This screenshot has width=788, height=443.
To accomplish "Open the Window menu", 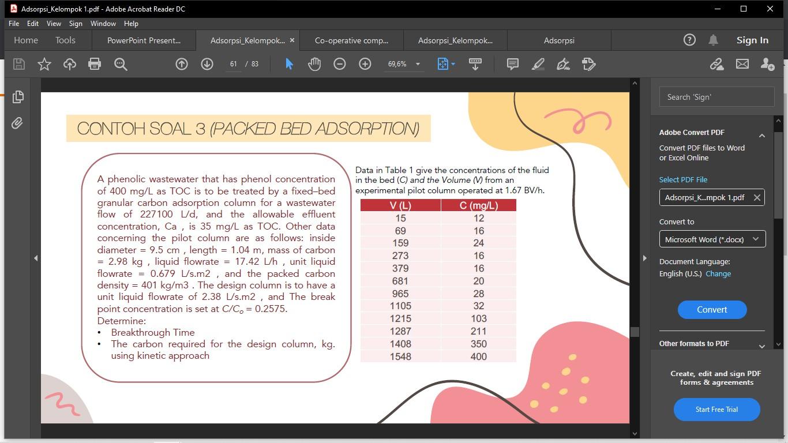I will (x=103, y=24).
